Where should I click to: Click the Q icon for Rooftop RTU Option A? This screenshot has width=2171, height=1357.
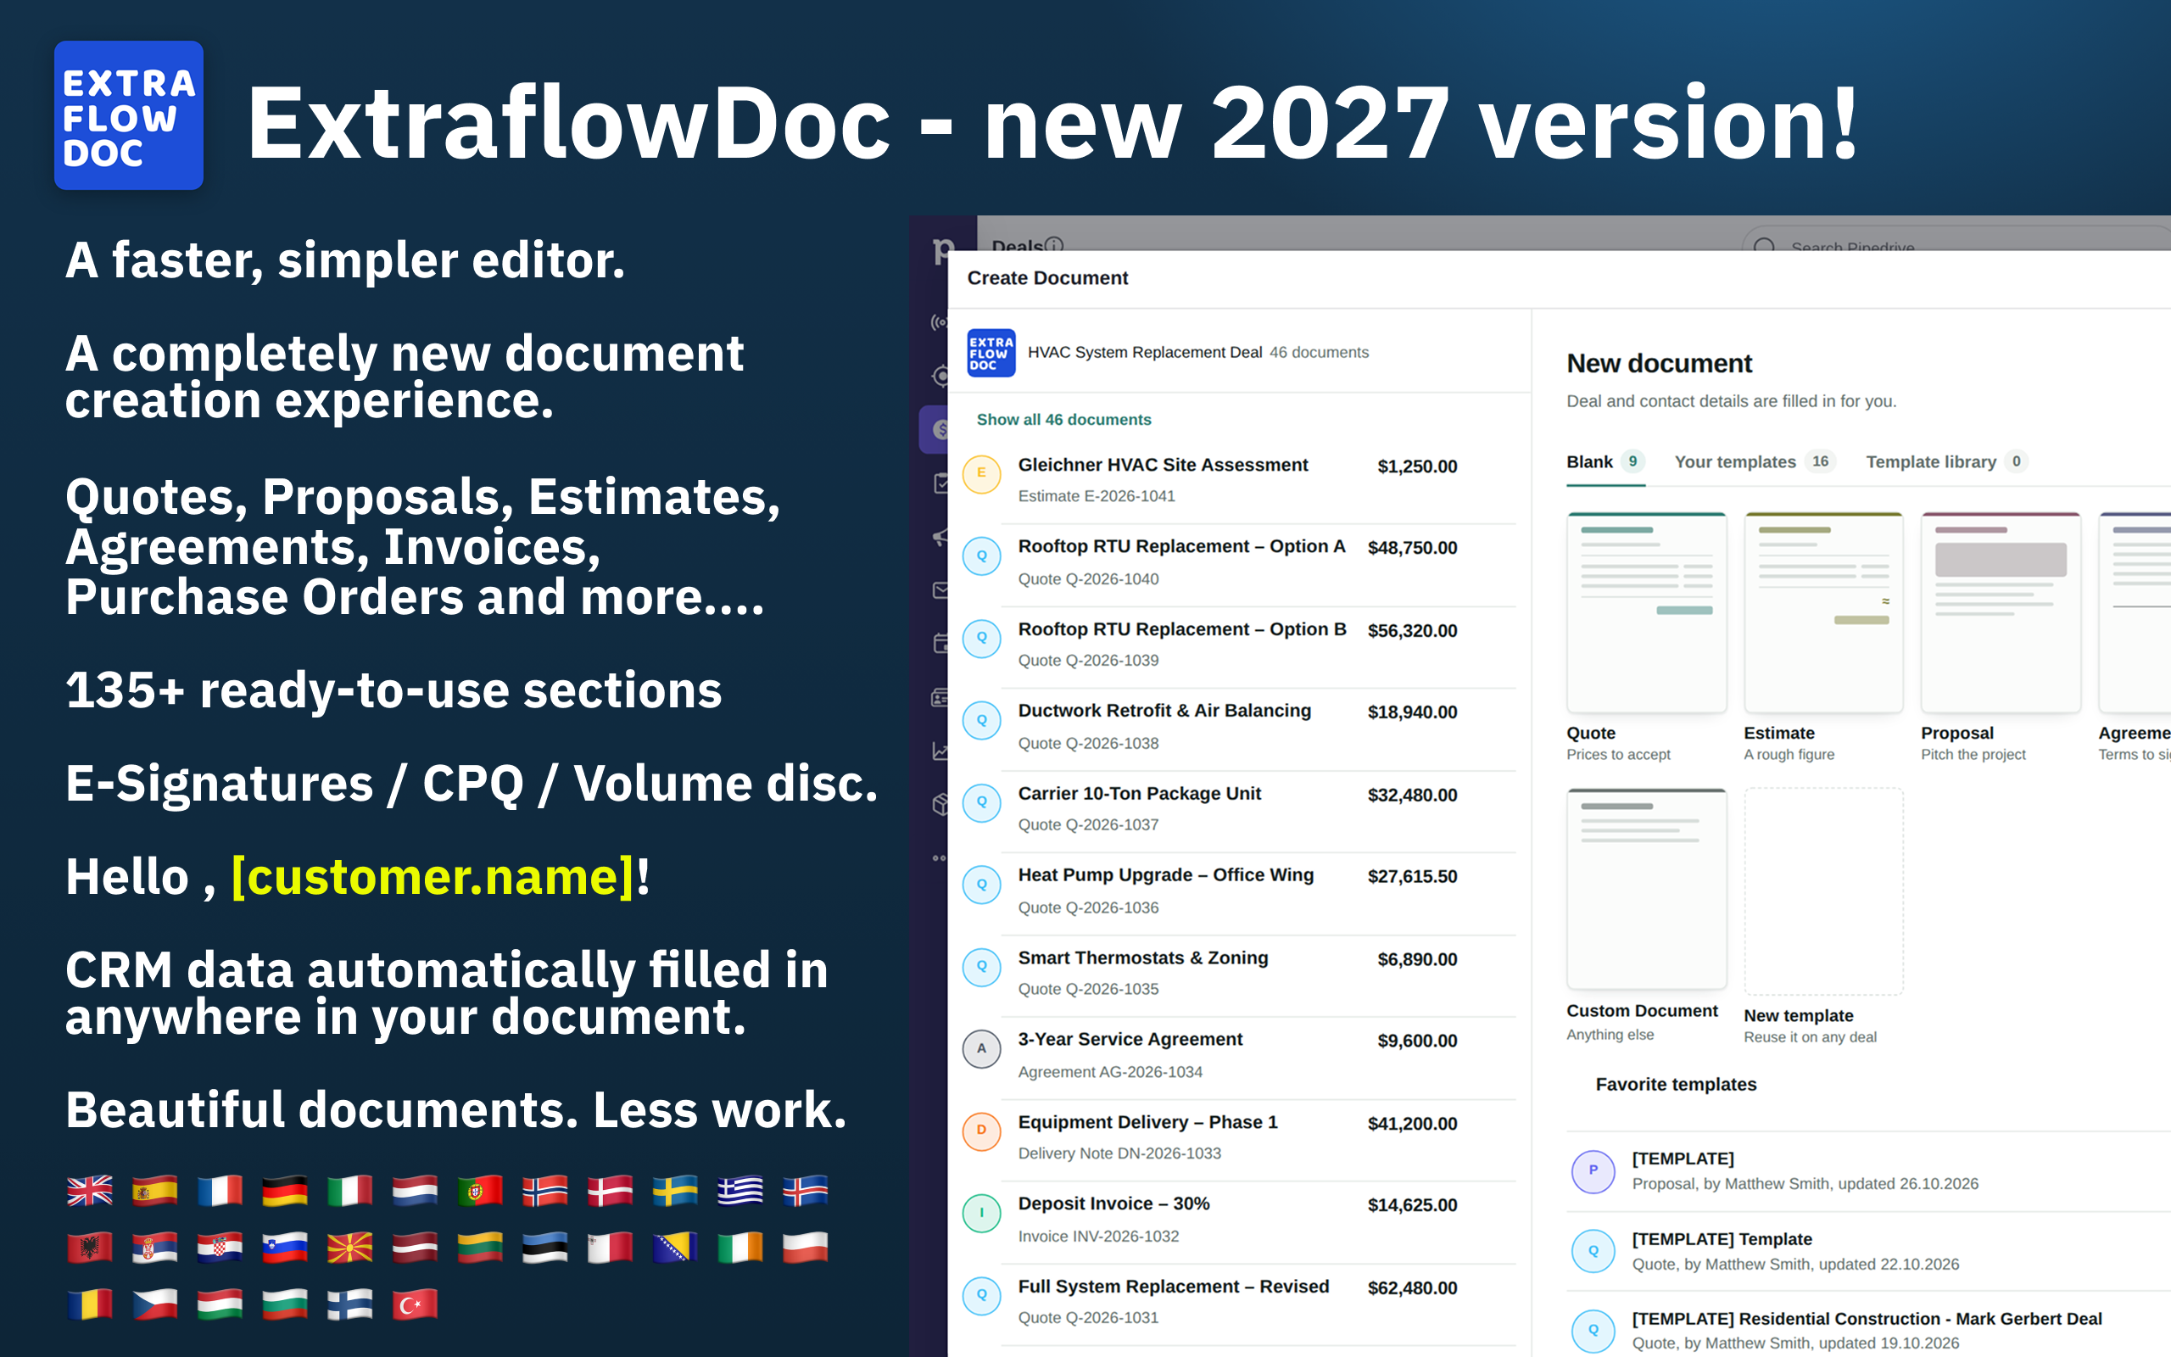pyautogui.click(x=981, y=556)
